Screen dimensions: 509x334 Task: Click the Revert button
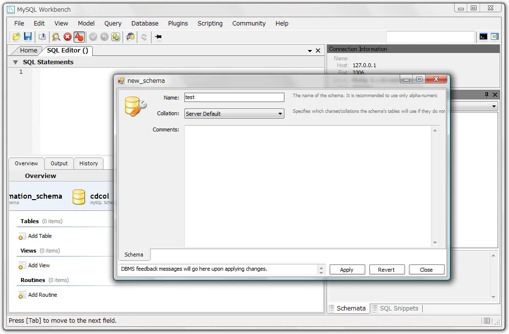386,270
